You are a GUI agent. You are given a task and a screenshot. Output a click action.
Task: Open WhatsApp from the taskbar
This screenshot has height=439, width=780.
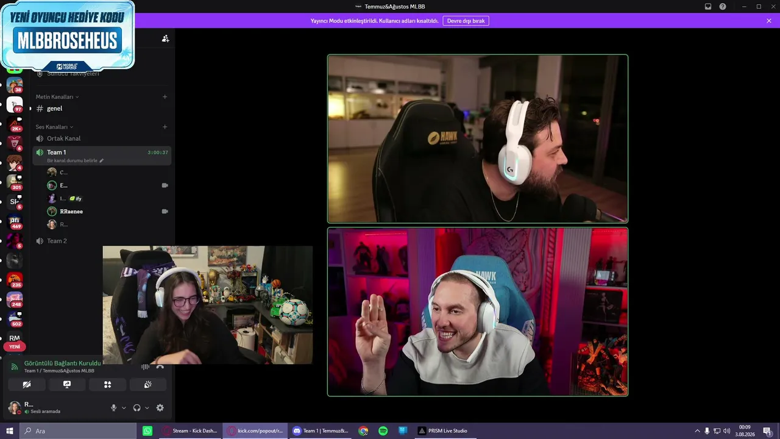[147, 431]
